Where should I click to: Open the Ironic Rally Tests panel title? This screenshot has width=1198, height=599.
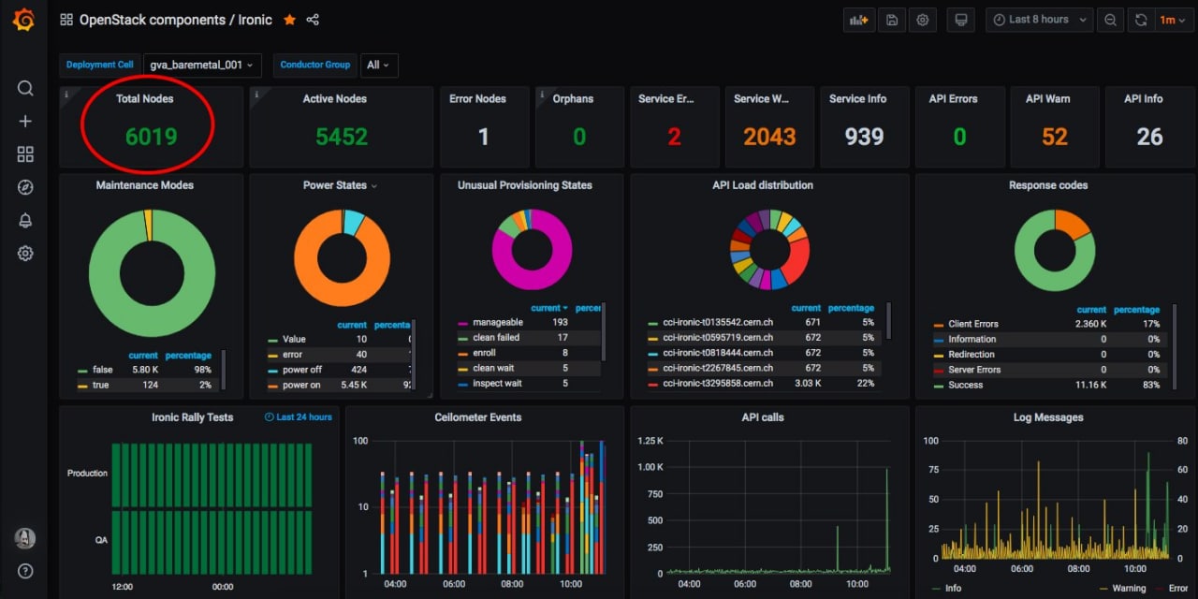click(193, 417)
